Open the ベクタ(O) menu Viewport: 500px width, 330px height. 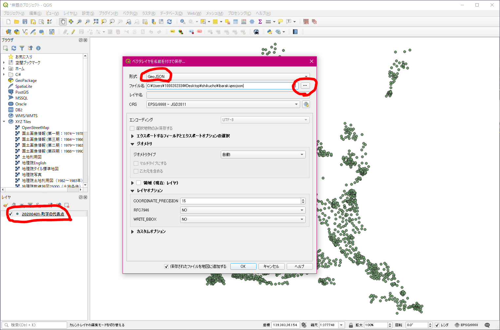(130, 13)
